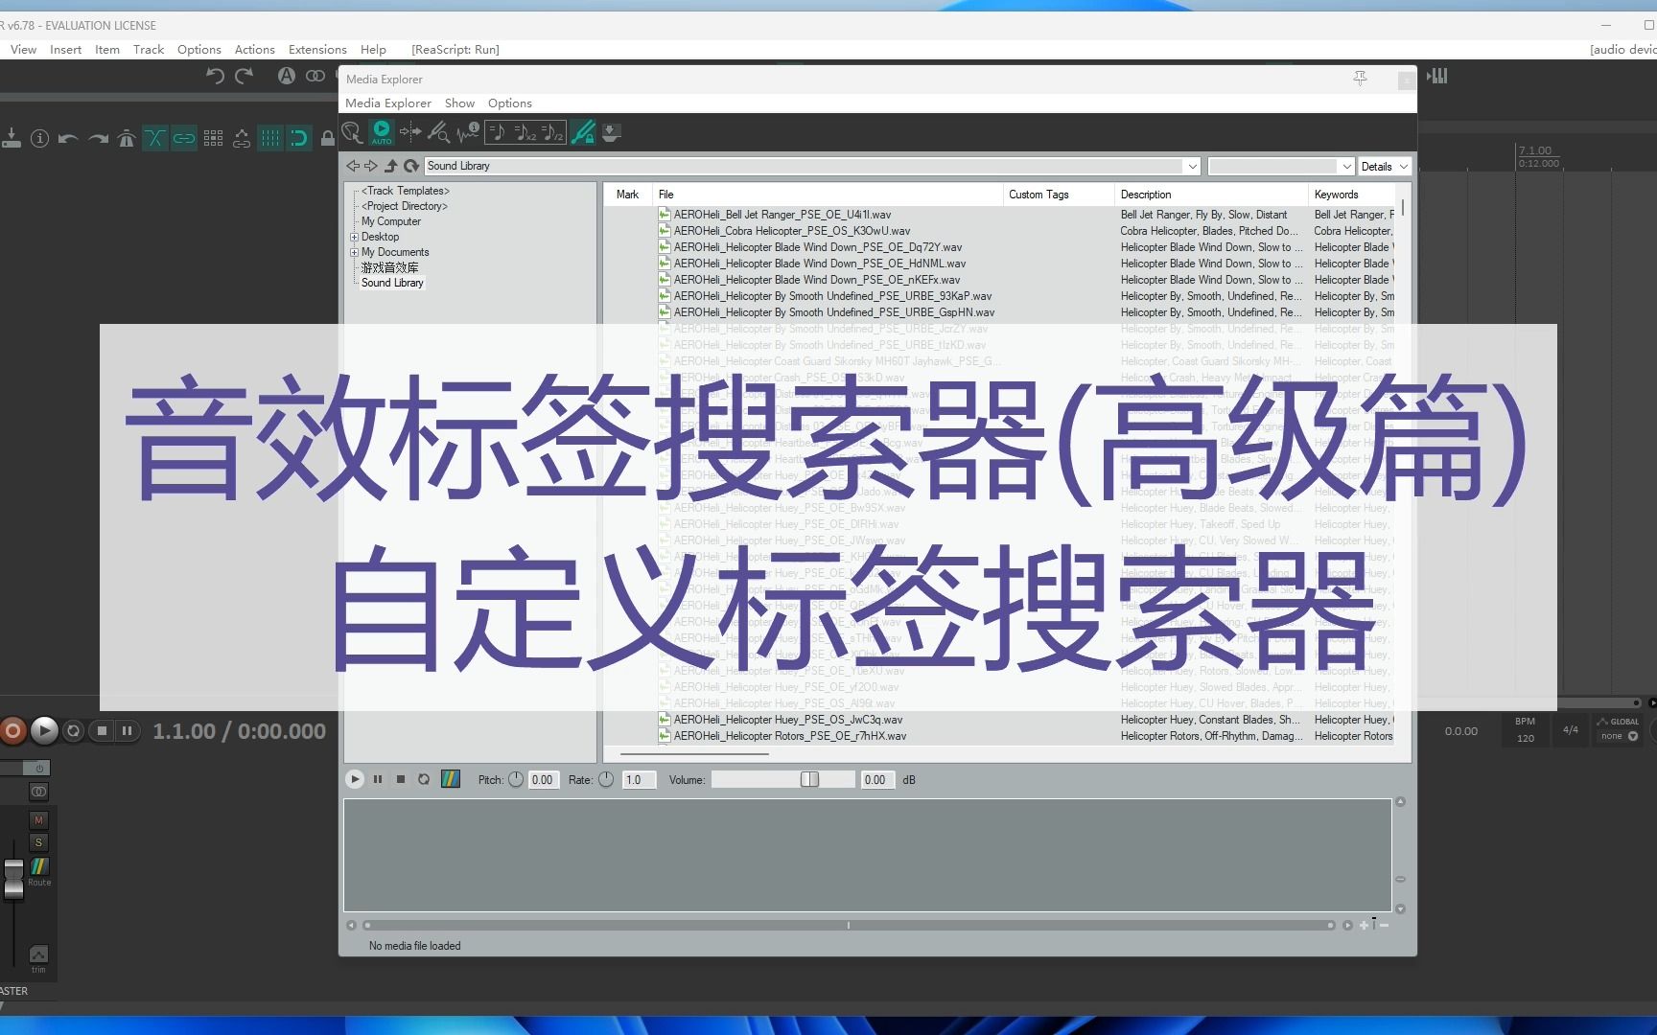The height and width of the screenshot is (1035, 1657).
Task: Open the Sound Library path dropdown arrow
Action: click(x=1192, y=166)
